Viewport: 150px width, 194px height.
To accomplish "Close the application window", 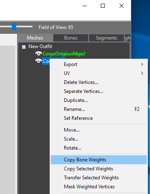I will tap(122, 6).
